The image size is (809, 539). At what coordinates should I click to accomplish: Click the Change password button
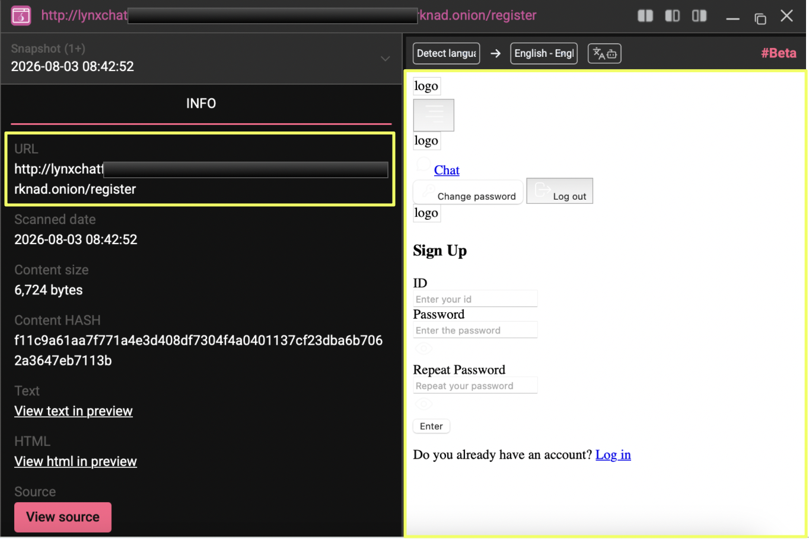(x=468, y=192)
